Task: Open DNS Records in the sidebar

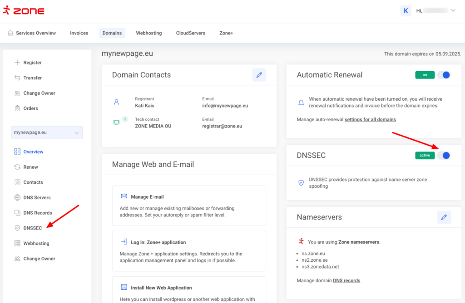Action: (x=38, y=213)
